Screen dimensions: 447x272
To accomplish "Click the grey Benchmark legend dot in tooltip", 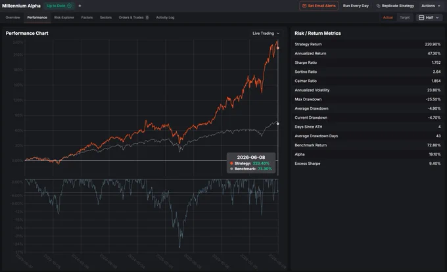I will click(231, 169).
